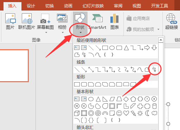
Task: Select elbow double-arrow connector in 线条
Action: click(x=112, y=69)
